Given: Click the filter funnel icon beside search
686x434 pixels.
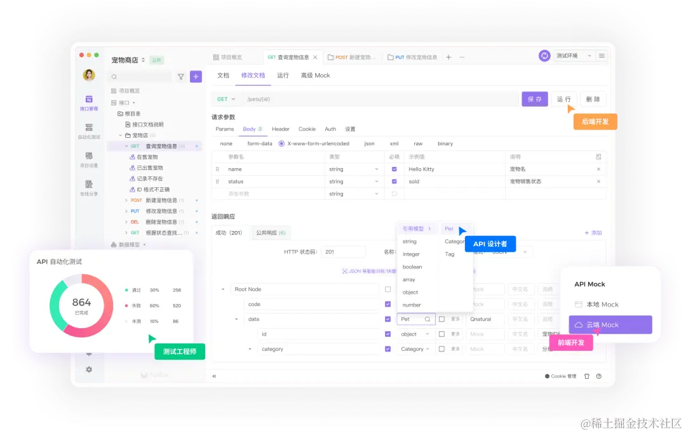Looking at the screenshot, I should click(x=180, y=77).
